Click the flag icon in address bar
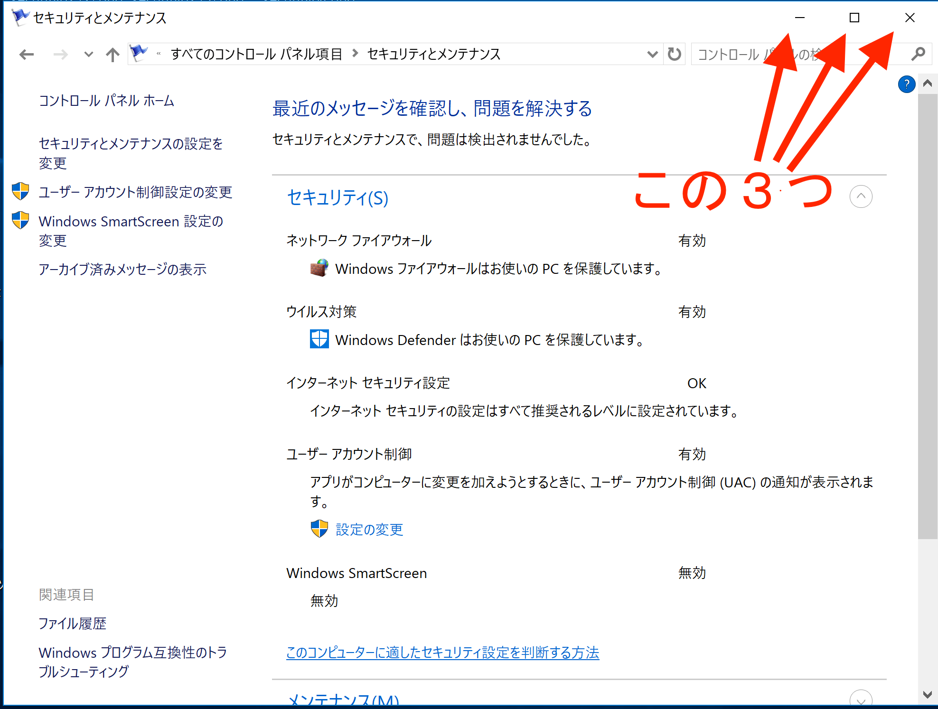Viewport: 938px width, 709px height. pos(139,53)
